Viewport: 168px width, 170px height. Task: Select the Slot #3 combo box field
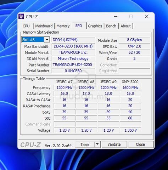(x=36, y=40)
